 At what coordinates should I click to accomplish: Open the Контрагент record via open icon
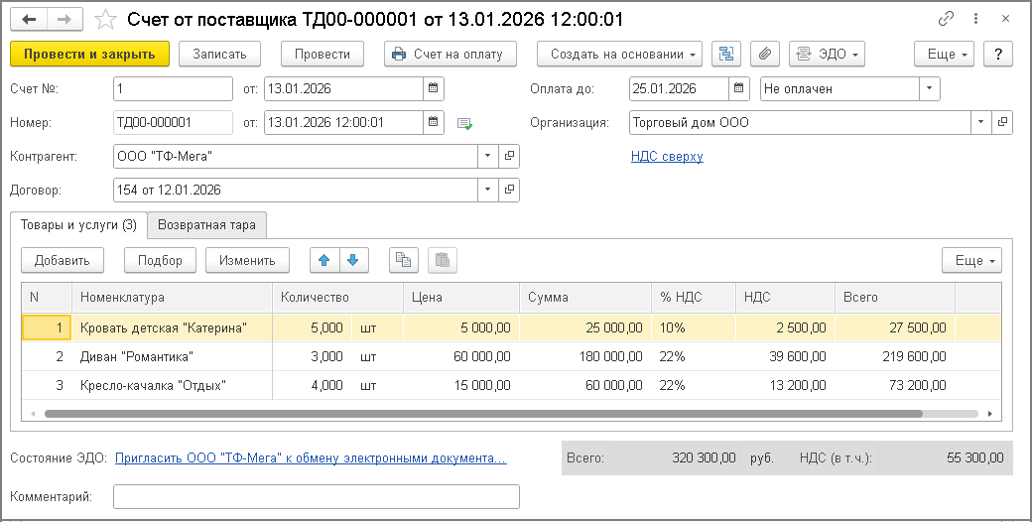[509, 156]
